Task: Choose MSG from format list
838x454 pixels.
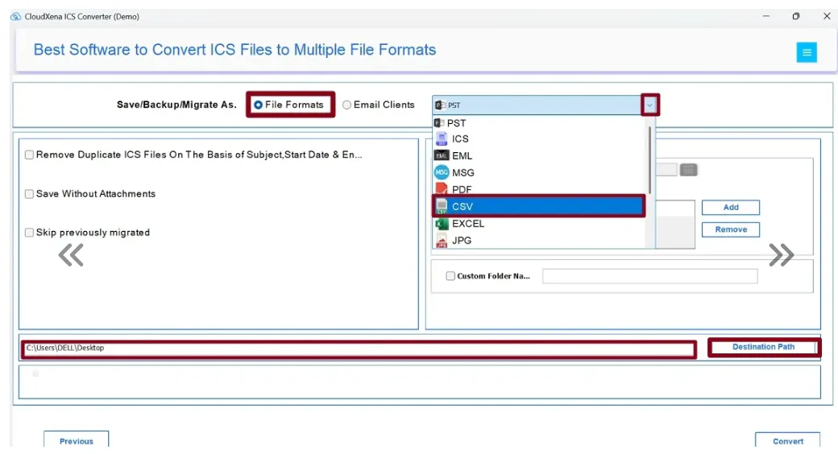Action: point(540,172)
